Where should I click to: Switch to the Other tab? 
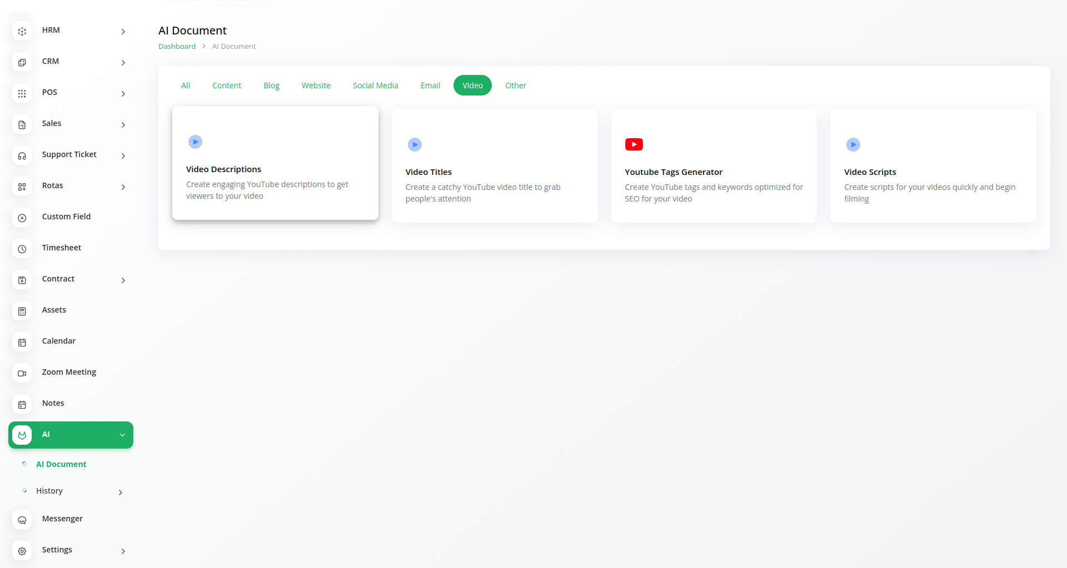(x=515, y=86)
